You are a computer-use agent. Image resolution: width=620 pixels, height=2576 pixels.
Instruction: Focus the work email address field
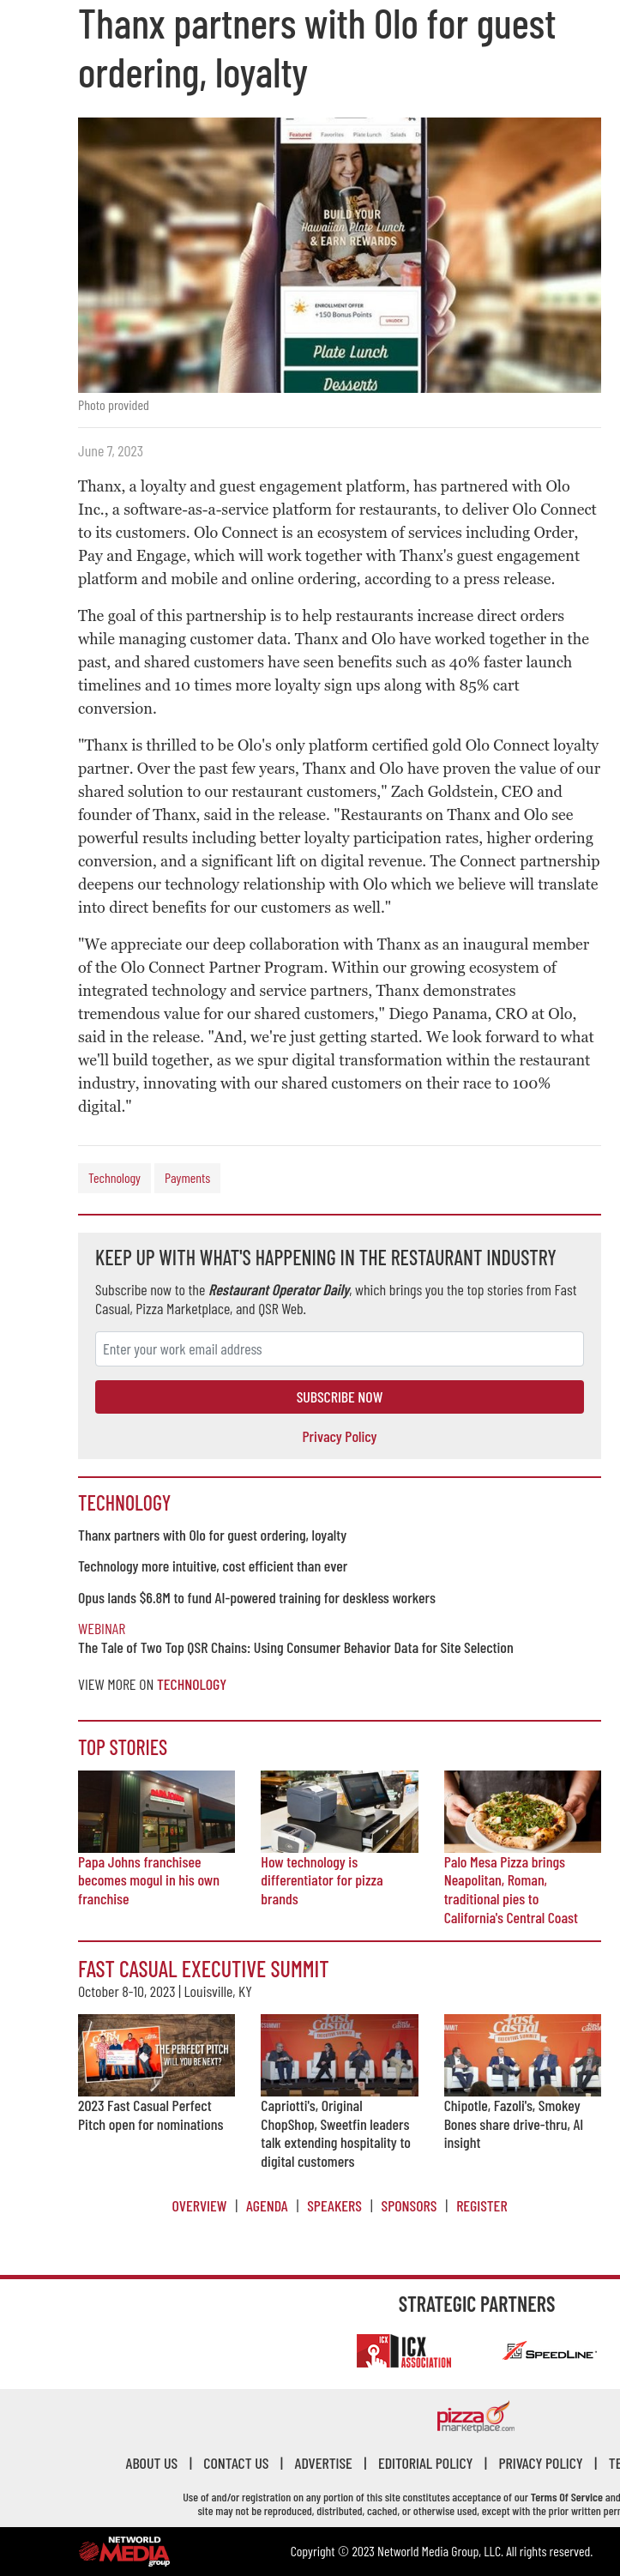pos(339,1349)
